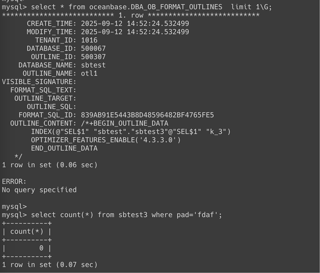Click the OUTLINE_TARGET field label

click(45, 99)
